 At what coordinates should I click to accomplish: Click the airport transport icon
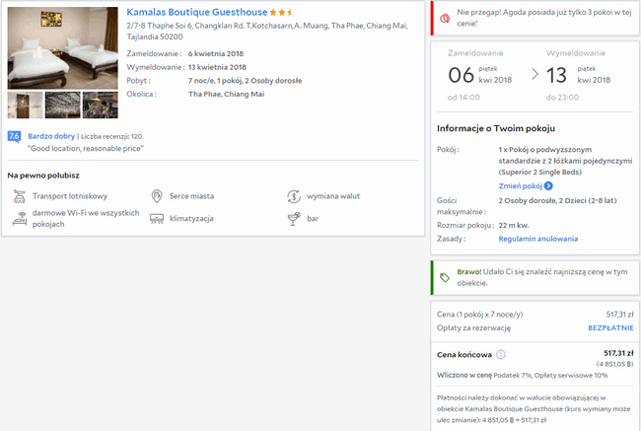pos(19,196)
